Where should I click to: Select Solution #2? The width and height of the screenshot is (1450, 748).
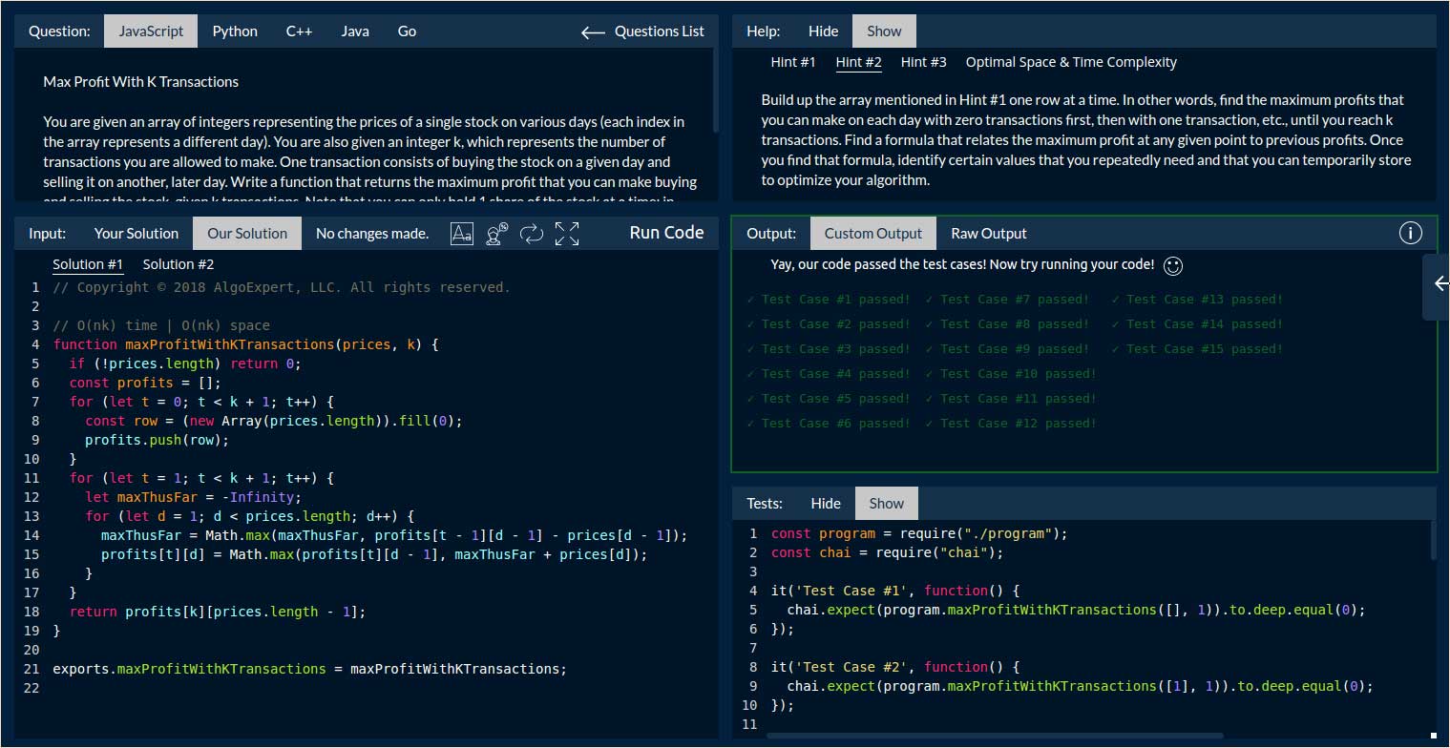click(179, 264)
